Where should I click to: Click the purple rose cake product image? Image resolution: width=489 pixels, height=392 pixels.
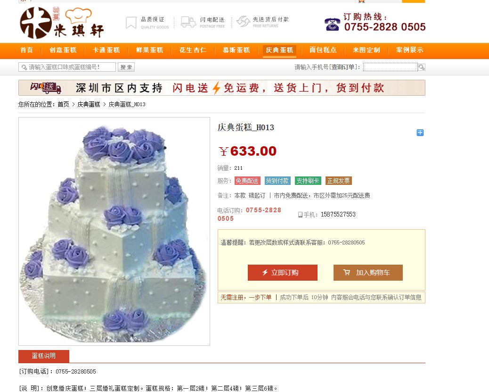point(114,232)
